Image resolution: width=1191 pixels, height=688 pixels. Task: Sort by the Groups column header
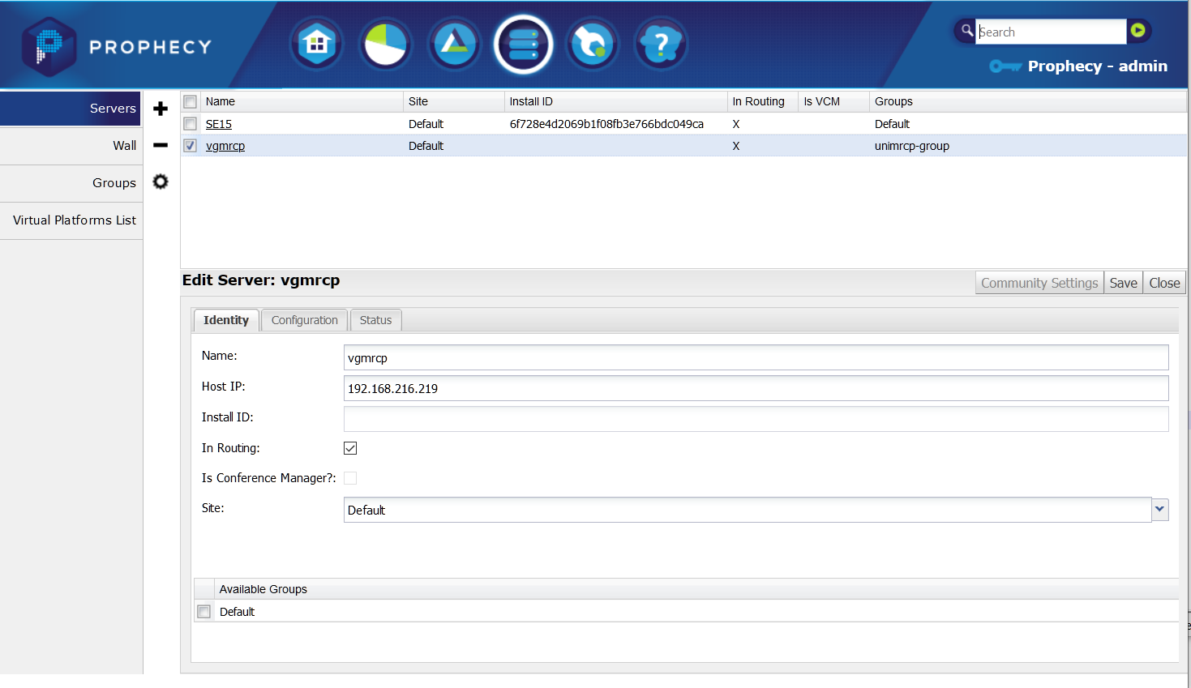pos(1028,101)
